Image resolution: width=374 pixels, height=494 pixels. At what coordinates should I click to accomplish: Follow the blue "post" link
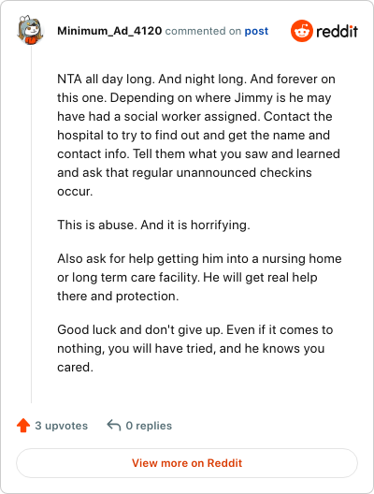[256, 31]
